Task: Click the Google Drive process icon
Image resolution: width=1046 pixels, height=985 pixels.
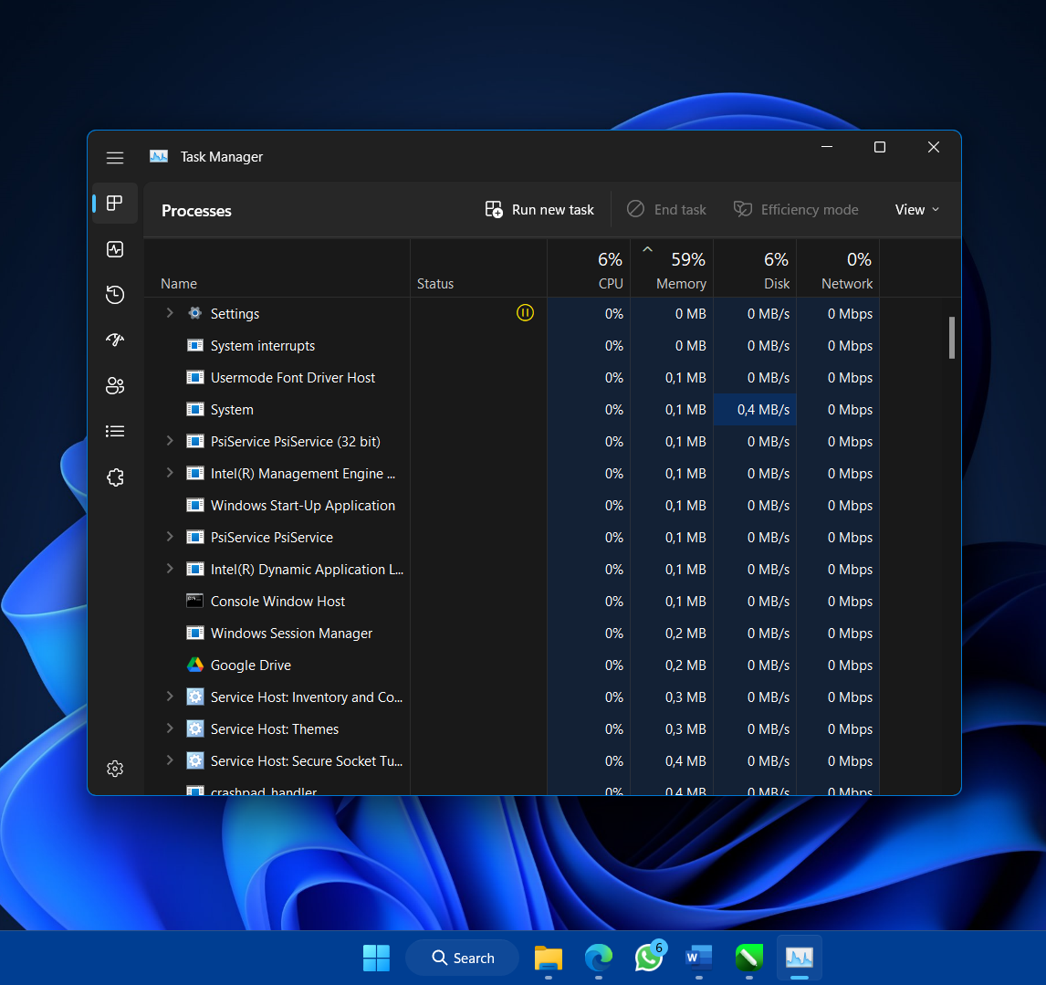Action: pos(194,665)
